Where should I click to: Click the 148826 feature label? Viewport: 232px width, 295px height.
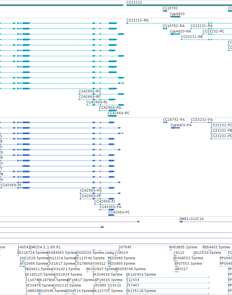pos(32,291)
